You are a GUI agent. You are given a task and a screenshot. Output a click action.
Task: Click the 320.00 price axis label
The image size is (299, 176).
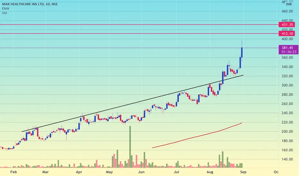pos(287,76)
